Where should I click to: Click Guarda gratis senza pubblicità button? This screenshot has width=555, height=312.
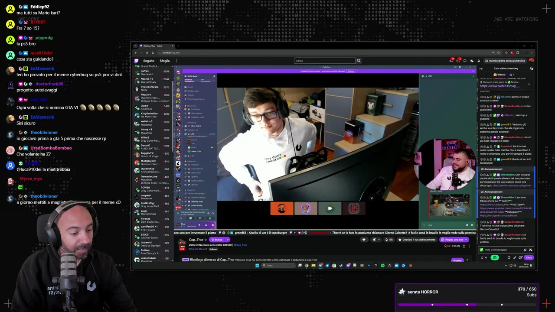[x=505, y=61]
